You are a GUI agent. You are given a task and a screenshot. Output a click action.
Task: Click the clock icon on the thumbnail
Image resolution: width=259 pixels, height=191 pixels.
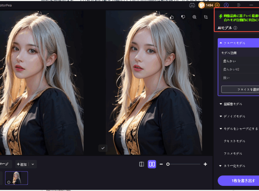point(9,182)
